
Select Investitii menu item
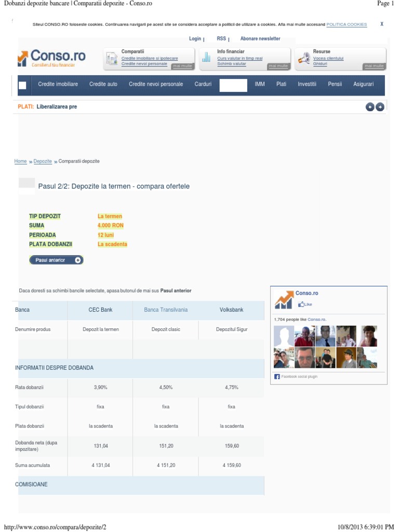pyautogui.click(x=307, y=84)
